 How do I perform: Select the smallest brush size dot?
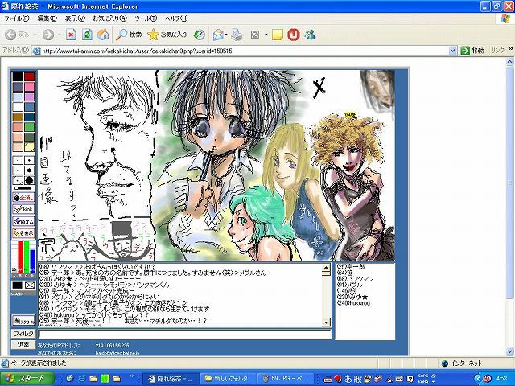tap(18, 161)
